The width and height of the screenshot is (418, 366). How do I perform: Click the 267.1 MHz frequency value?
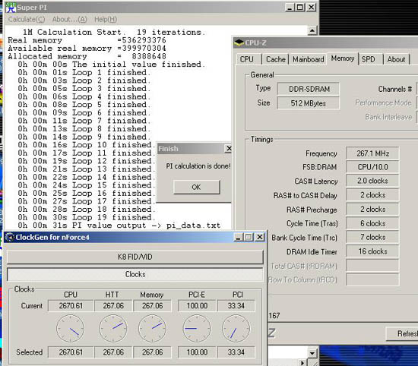(x=372, y=153)
